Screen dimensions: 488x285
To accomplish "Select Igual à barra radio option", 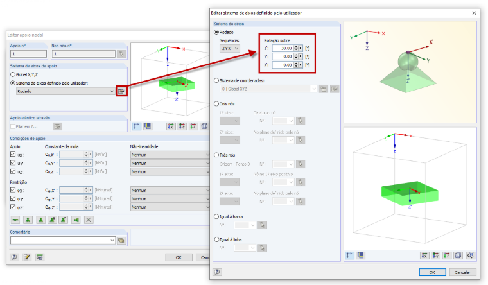I will click(216, 216).
